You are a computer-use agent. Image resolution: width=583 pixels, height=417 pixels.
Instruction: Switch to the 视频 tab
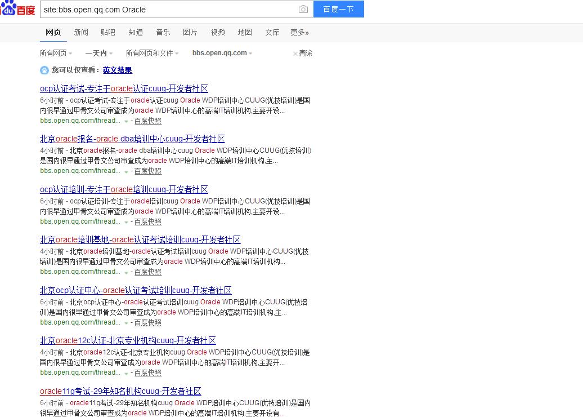click(x=217, y=32)
